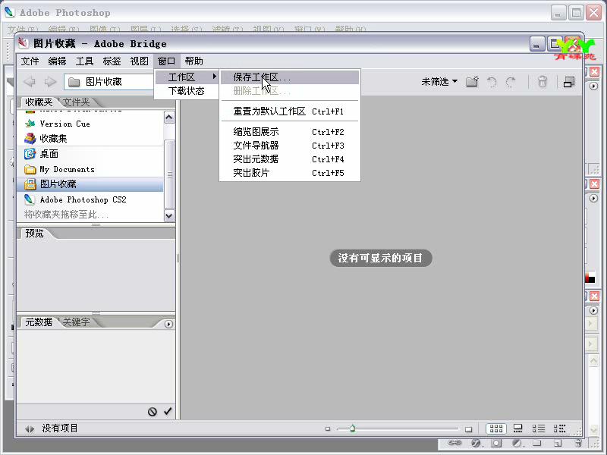Click the 没有项目 status text
The width and height of the screenshot is (607, 455).
[x=60, y=428]
